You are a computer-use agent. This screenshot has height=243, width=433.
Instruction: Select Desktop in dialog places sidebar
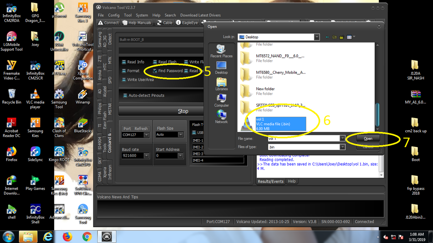(221, 67)
